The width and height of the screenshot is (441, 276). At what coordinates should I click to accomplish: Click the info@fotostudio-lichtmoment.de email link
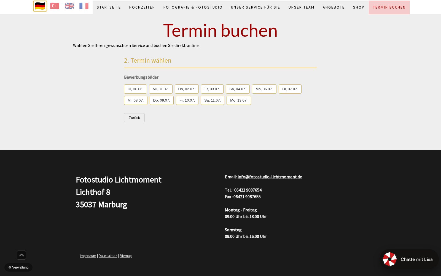pos(270,177)
